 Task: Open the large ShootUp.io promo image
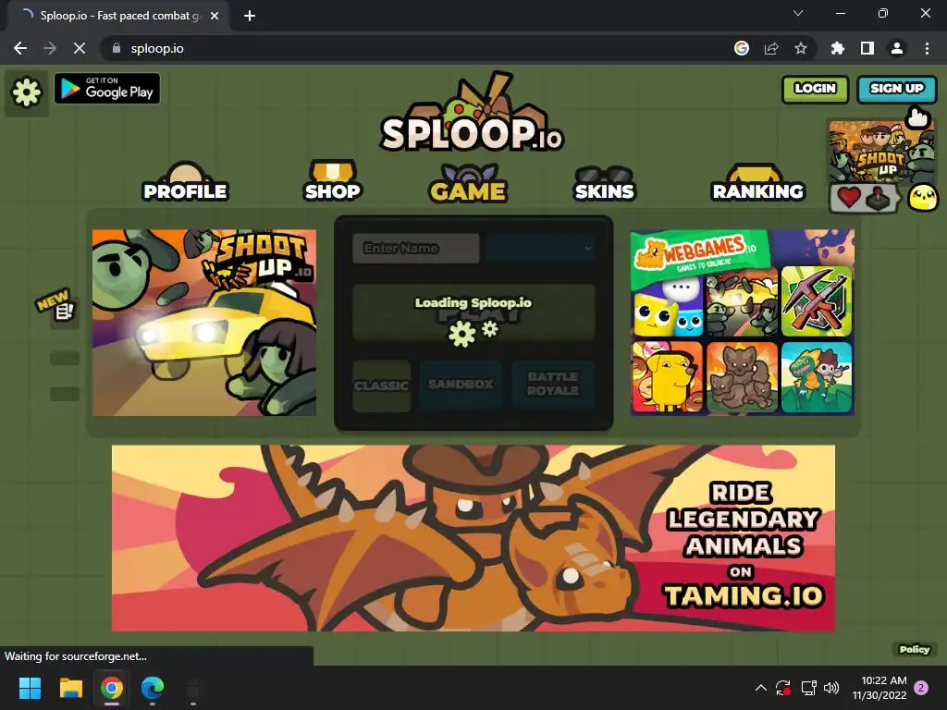(204, 323)
